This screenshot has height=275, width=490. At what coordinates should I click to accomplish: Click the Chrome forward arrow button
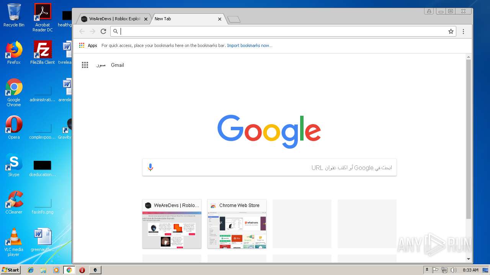(x=92, y=31)
